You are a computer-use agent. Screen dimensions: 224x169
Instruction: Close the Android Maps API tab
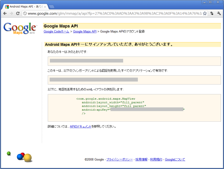[x=45, y=7]
